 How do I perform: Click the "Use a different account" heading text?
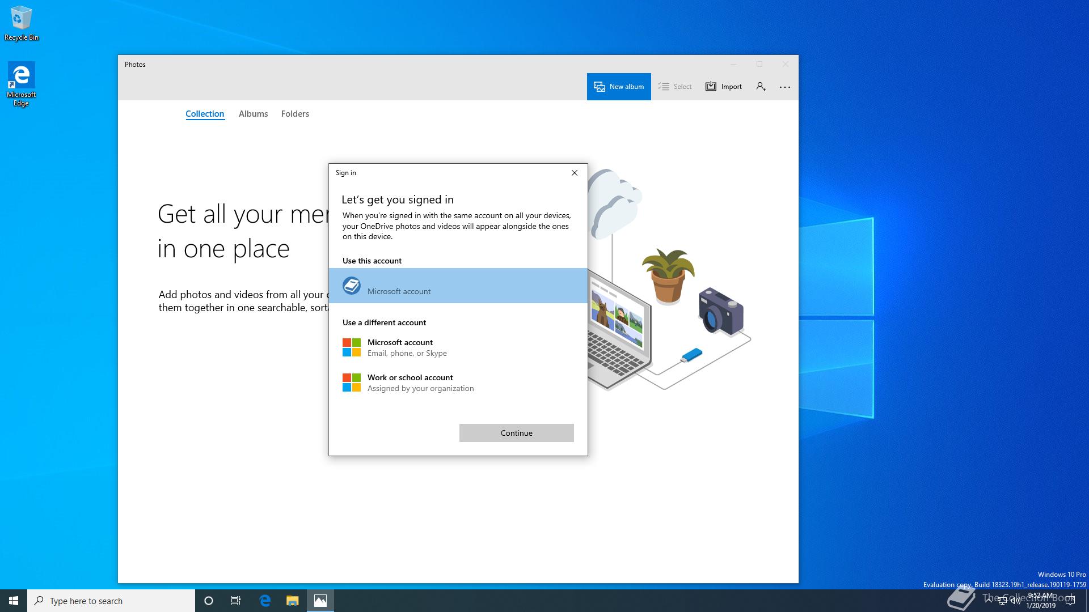(384, 322)
